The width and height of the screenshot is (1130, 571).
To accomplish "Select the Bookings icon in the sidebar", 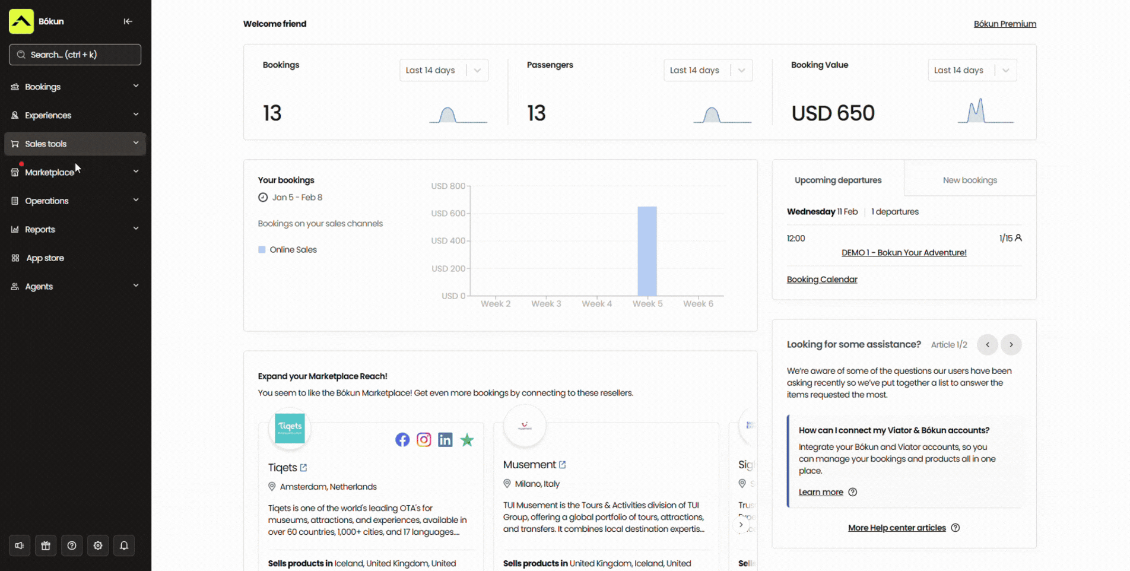I will 14,87.
